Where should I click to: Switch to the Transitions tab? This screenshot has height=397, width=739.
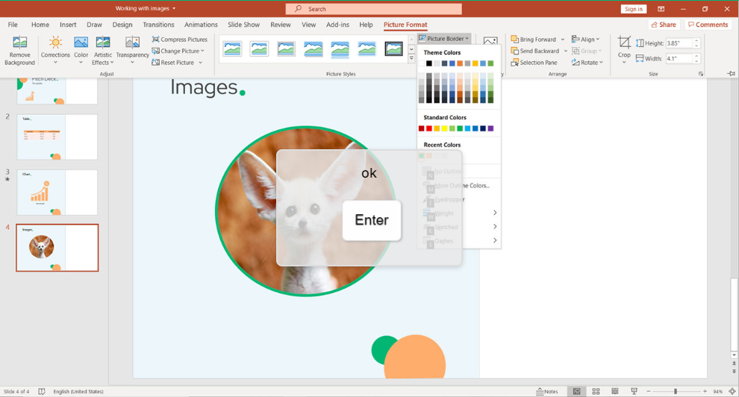pyautogui.click(x=158, y=25)
